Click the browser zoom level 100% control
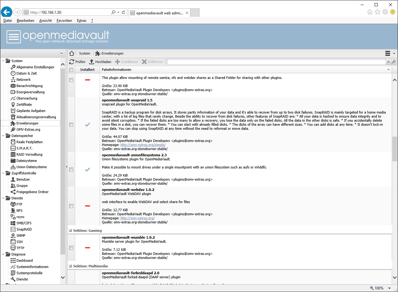398x292 pixels. tap(380, 288)
